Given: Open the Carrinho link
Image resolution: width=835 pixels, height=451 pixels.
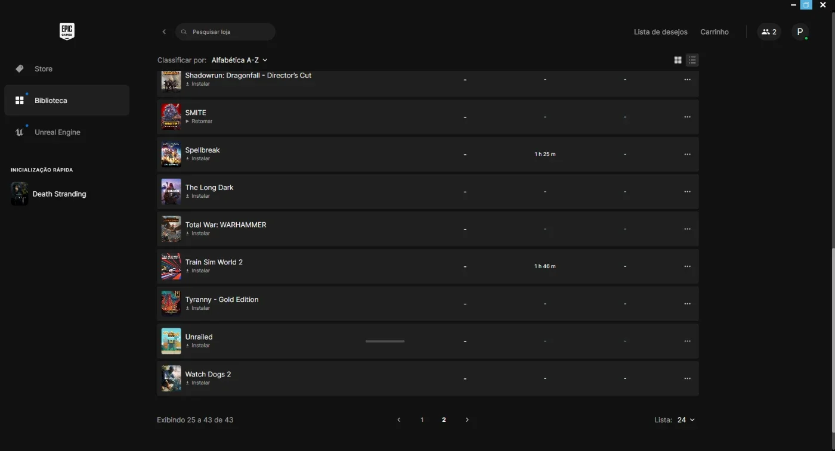Looking at the screenshot, I should click(714, 32).
